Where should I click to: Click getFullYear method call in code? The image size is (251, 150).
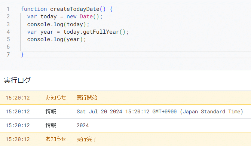pyautogui.click(x=101, y=32)
